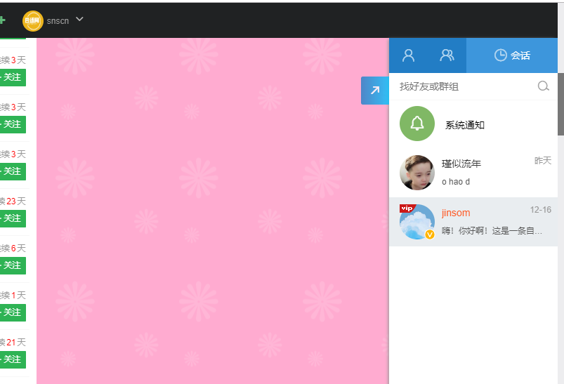Click the blue arrow pop-out icon

(x=374, y=91)
